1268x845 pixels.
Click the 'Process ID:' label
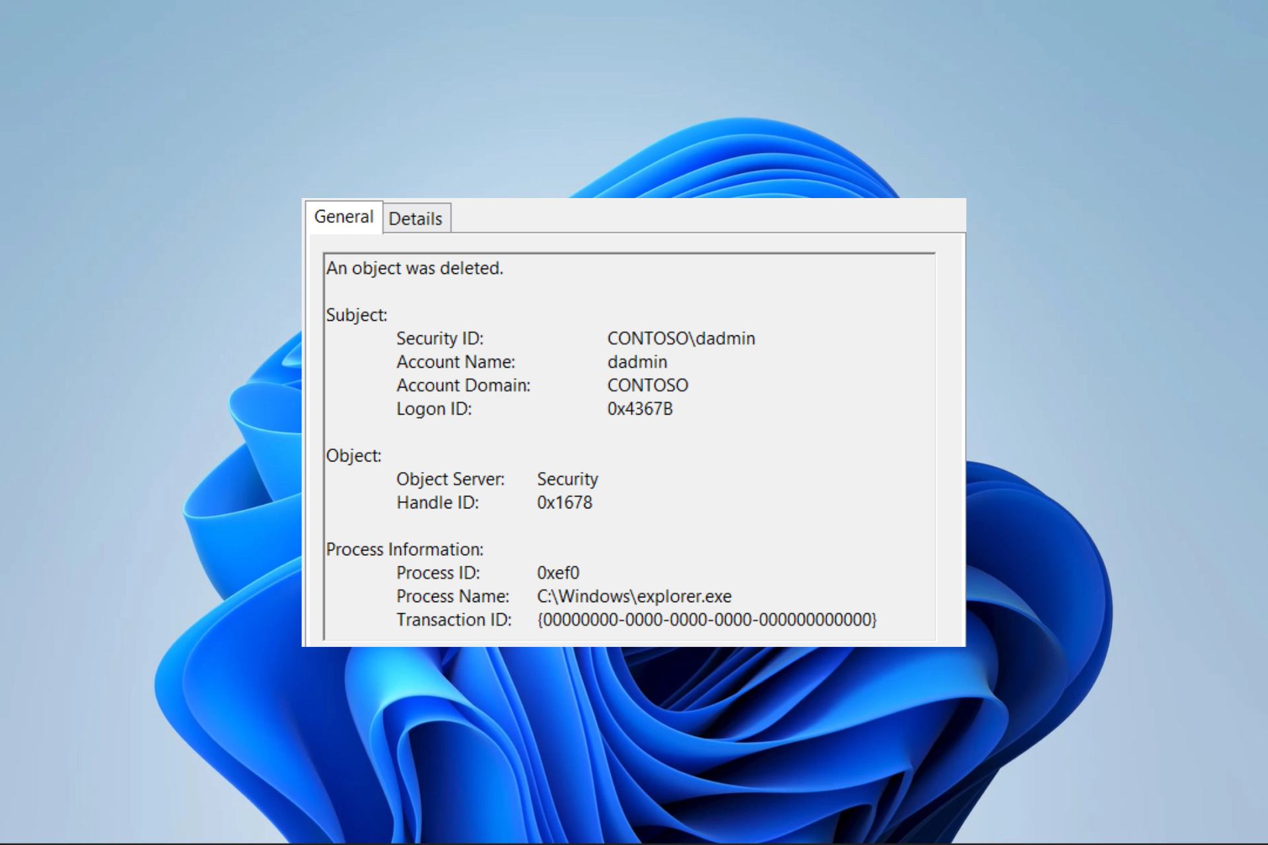point(438,573)
